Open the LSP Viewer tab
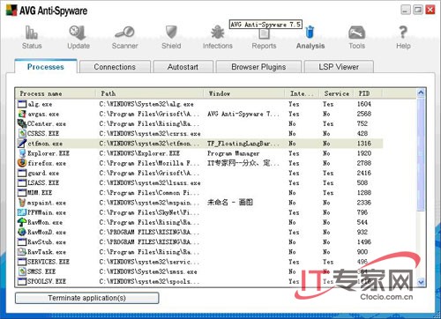Screen dimensions: 441x319 click(339, 67)
